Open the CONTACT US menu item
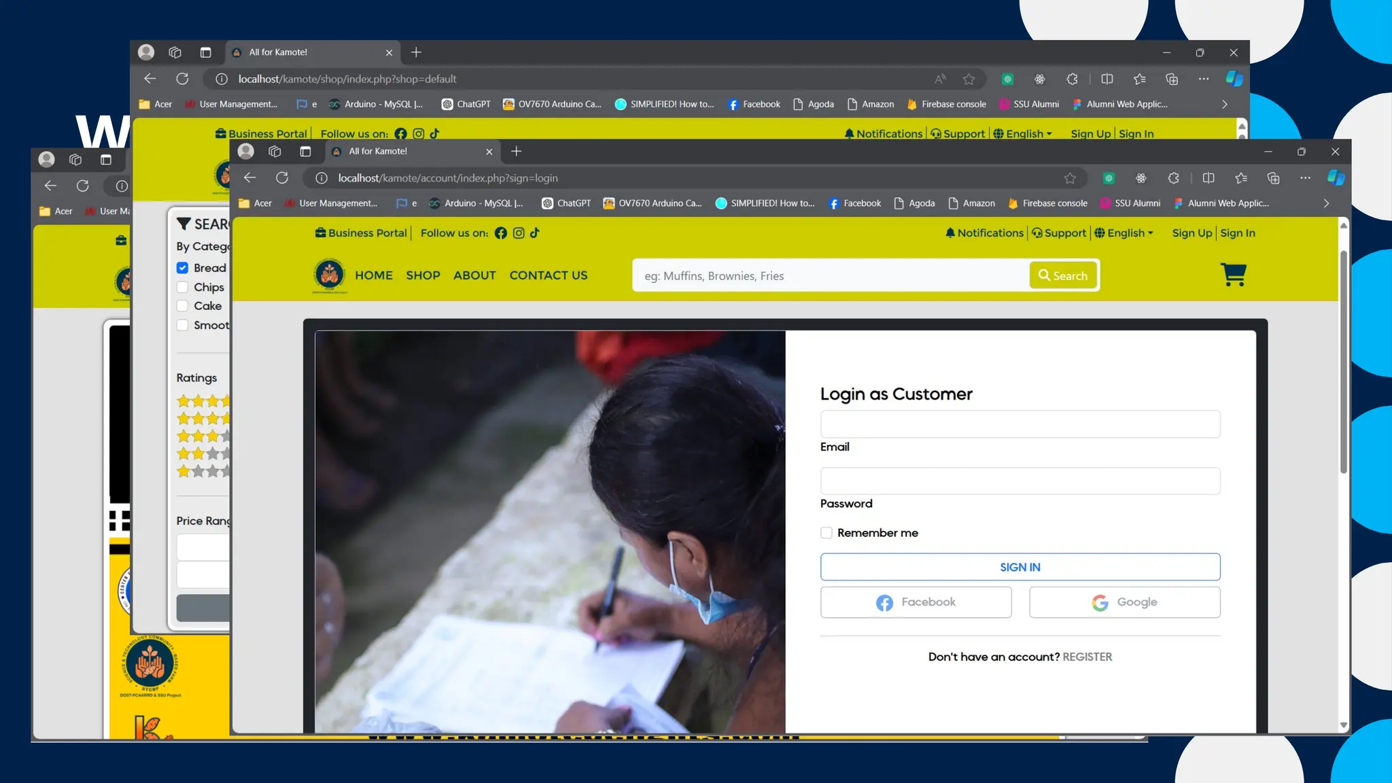The image size is (1392, 783). 549,275
